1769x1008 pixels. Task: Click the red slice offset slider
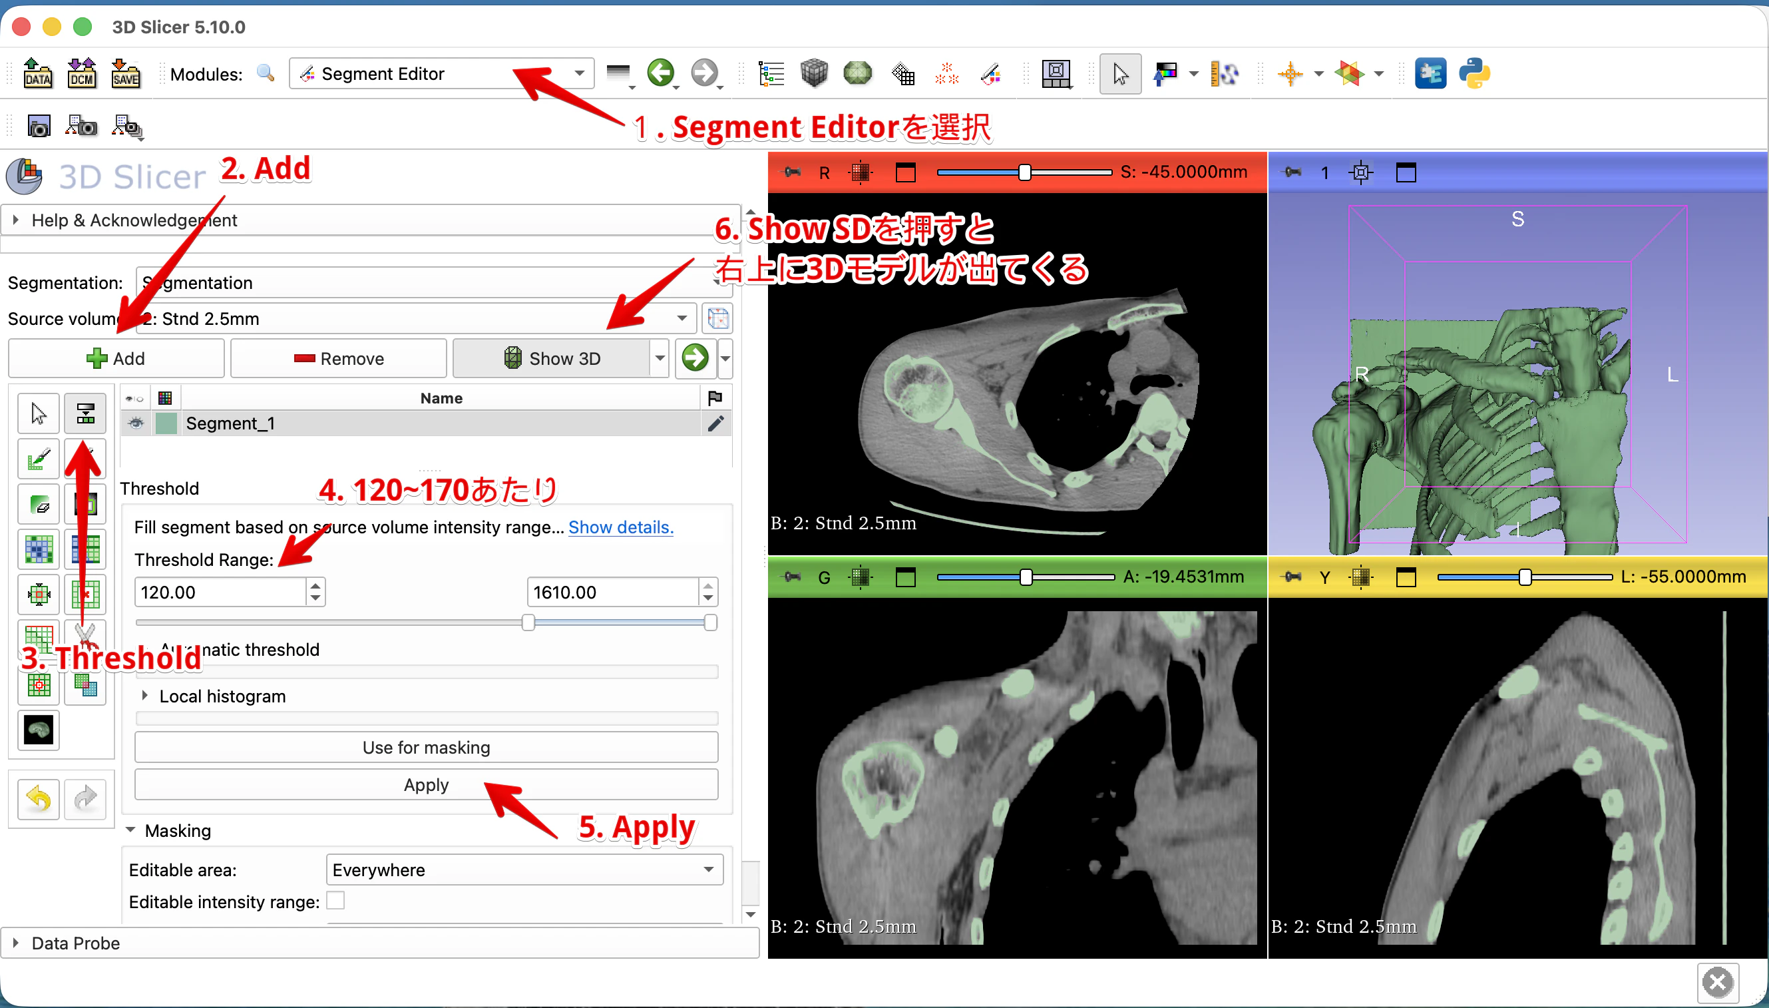(x=1023, y=172)
